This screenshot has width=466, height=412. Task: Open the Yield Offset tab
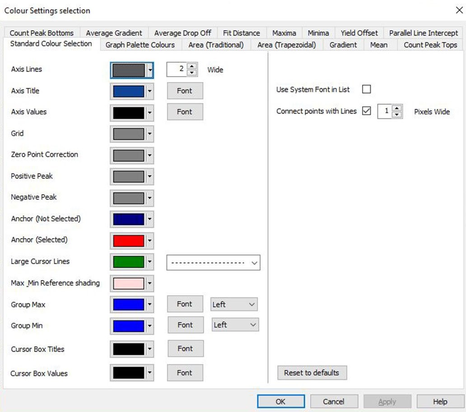point(359,33)
